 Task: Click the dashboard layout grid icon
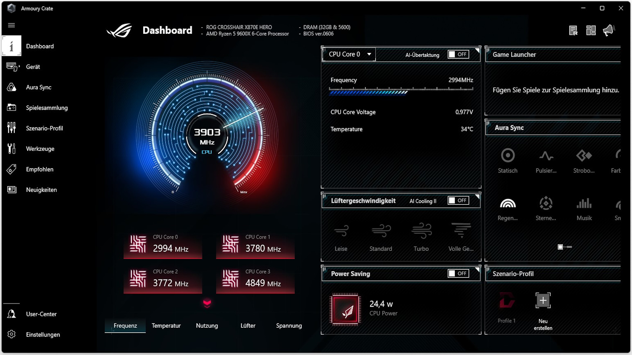click(591, 31)
